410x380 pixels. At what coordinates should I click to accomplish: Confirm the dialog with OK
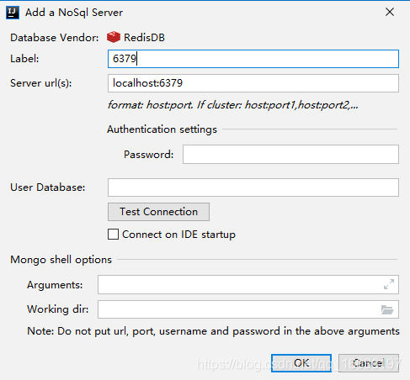(x=301, y=363)
